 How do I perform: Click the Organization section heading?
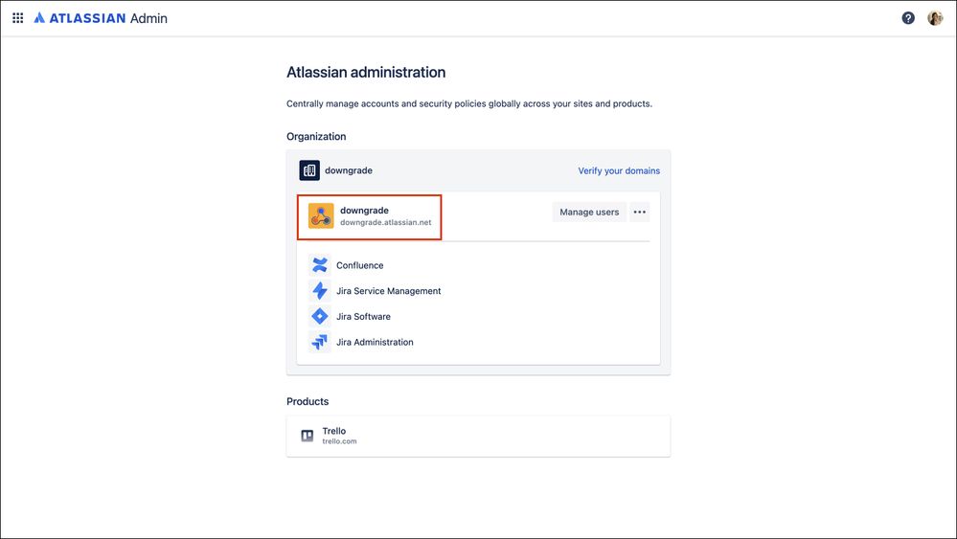click(316, 137)
